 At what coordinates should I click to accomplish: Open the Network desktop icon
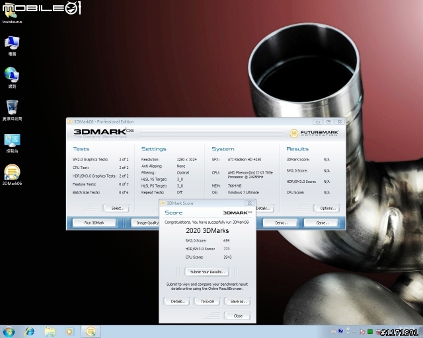[12, 78]
